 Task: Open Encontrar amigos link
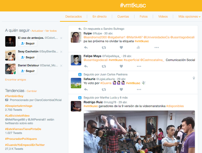tap(15, 80)
